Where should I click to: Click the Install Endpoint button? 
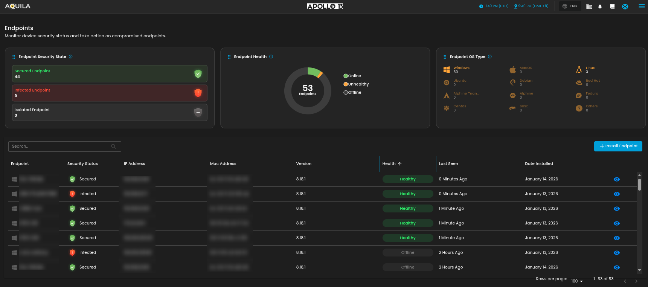click(x=618, y=146)
